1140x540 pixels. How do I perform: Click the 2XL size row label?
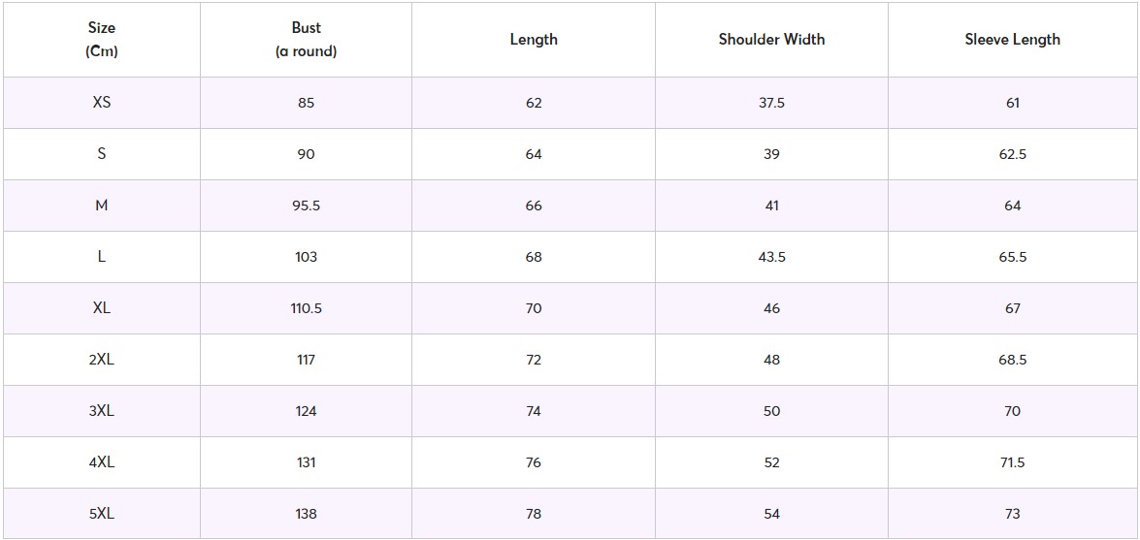(102, 360)
